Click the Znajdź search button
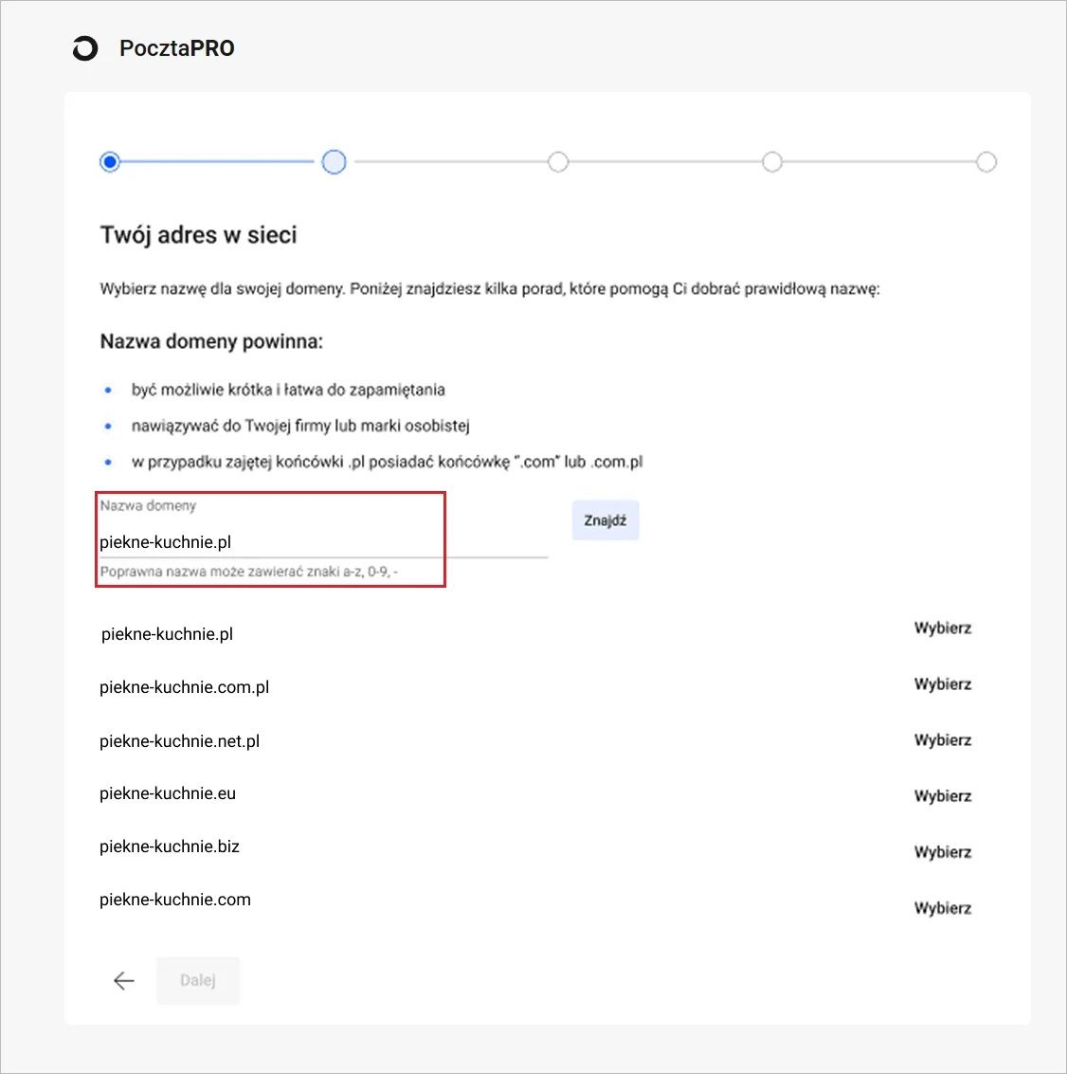 click(606, 520)
